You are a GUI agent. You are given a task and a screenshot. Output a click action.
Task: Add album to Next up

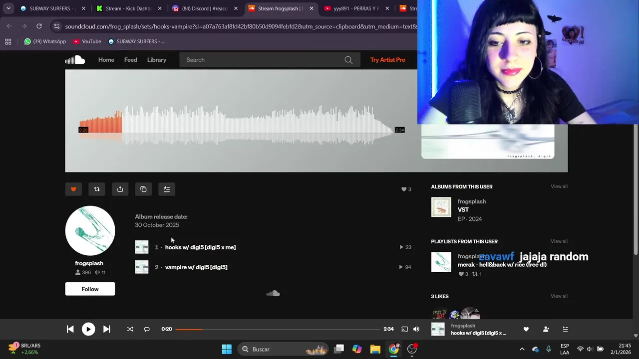pyautogui.click(x=167, y=189)
